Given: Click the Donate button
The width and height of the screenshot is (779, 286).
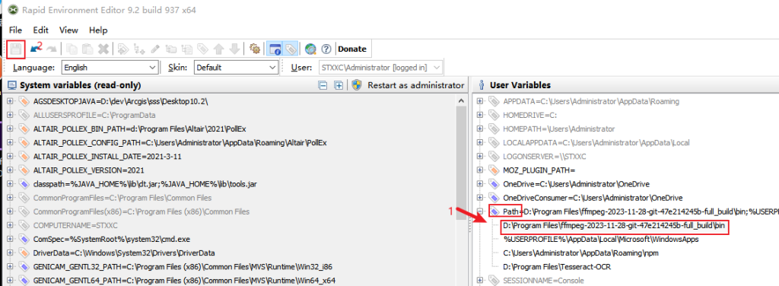Looking at the screenshot, I should pyautogui.click(x=352, y=49).
